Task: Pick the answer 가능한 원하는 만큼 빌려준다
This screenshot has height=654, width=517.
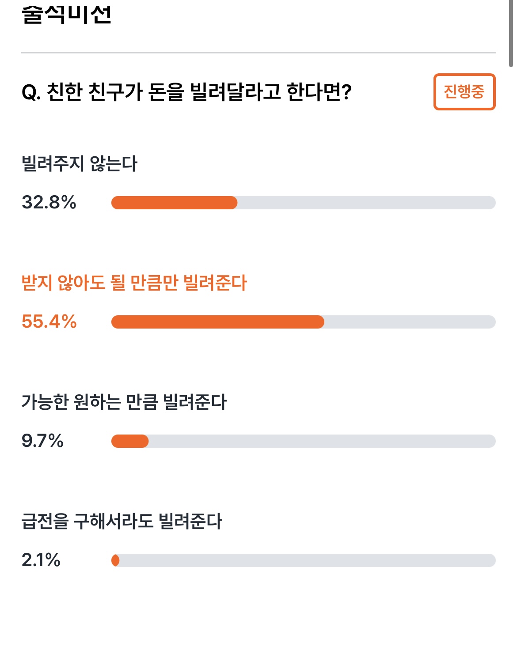Action: pos(124,402)
